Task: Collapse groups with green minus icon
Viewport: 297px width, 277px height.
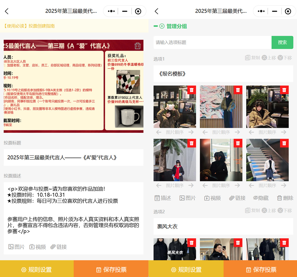Action: [x=156, y=26]
